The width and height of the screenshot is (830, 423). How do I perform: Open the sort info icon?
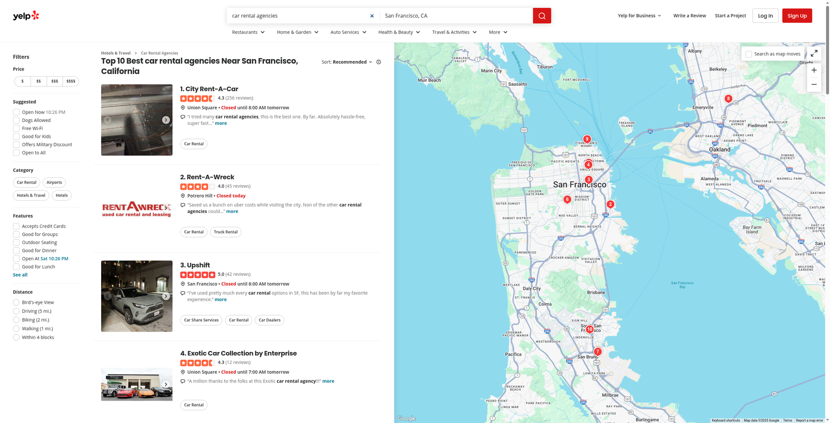(379, 62)
